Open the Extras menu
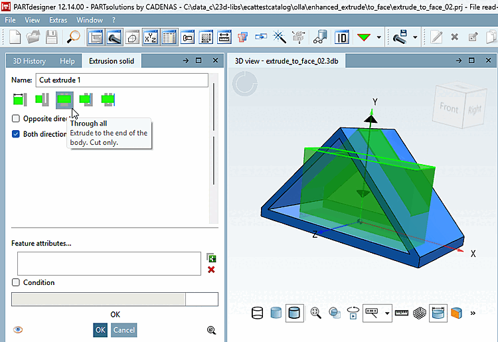Image resolution: width=498 pixels, height=342 pixels. tap(58, 20)
